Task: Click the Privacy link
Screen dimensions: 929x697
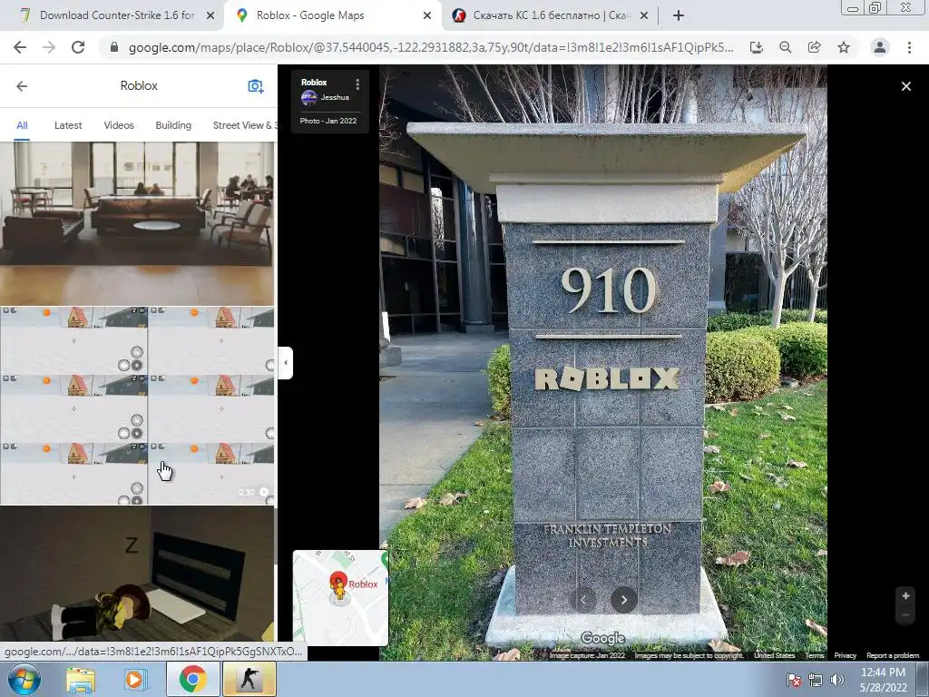Action: pyautogui.click(x=846, y=655)
